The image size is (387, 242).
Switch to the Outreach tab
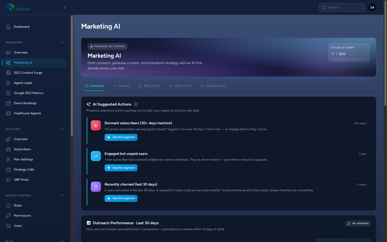pos(94,86)
